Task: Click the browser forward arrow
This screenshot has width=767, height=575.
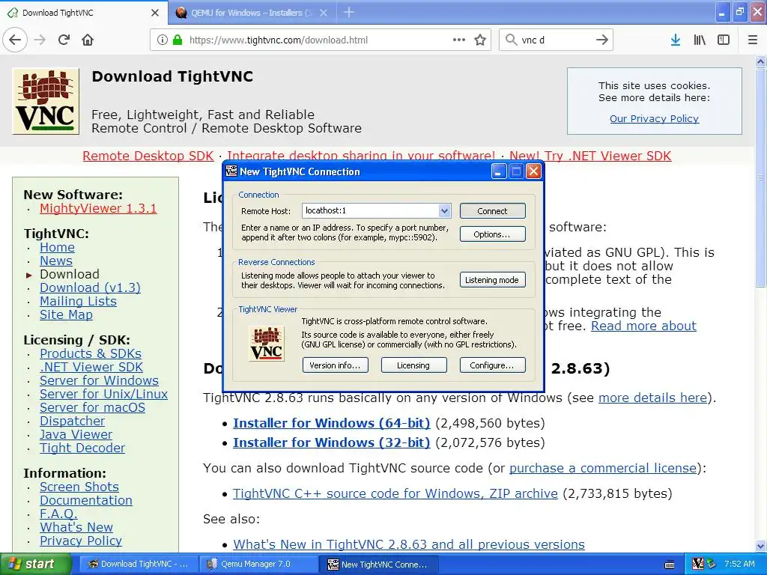Action: tap(40, 40)
